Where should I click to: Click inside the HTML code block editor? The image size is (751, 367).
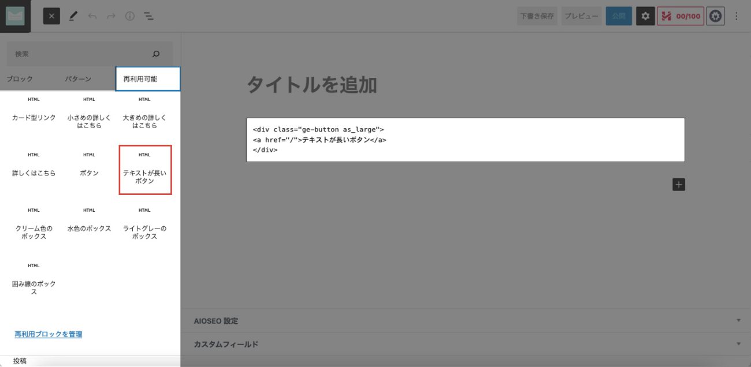click(x=465, y=140)
